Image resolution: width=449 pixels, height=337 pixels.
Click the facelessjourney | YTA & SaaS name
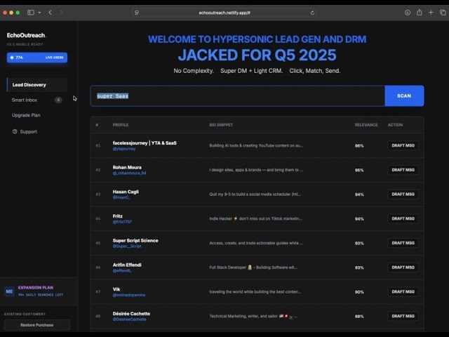[145, 143]
